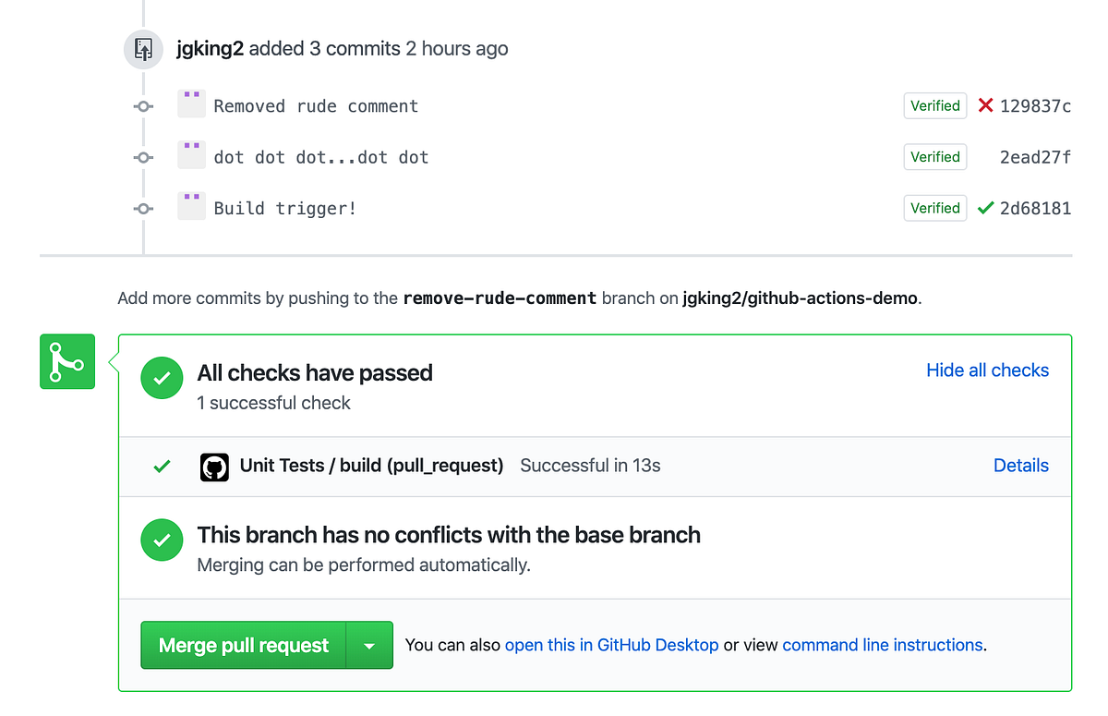This screenshot has height=716, width=1108.
Task: Click the check icon beside no conflicts message
Action: coord(162,540)
